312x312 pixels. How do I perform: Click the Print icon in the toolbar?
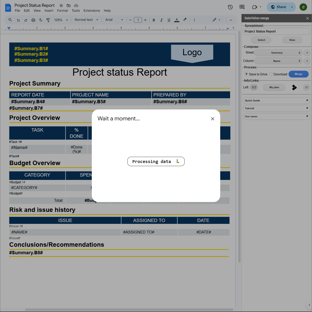pos(33,20)
